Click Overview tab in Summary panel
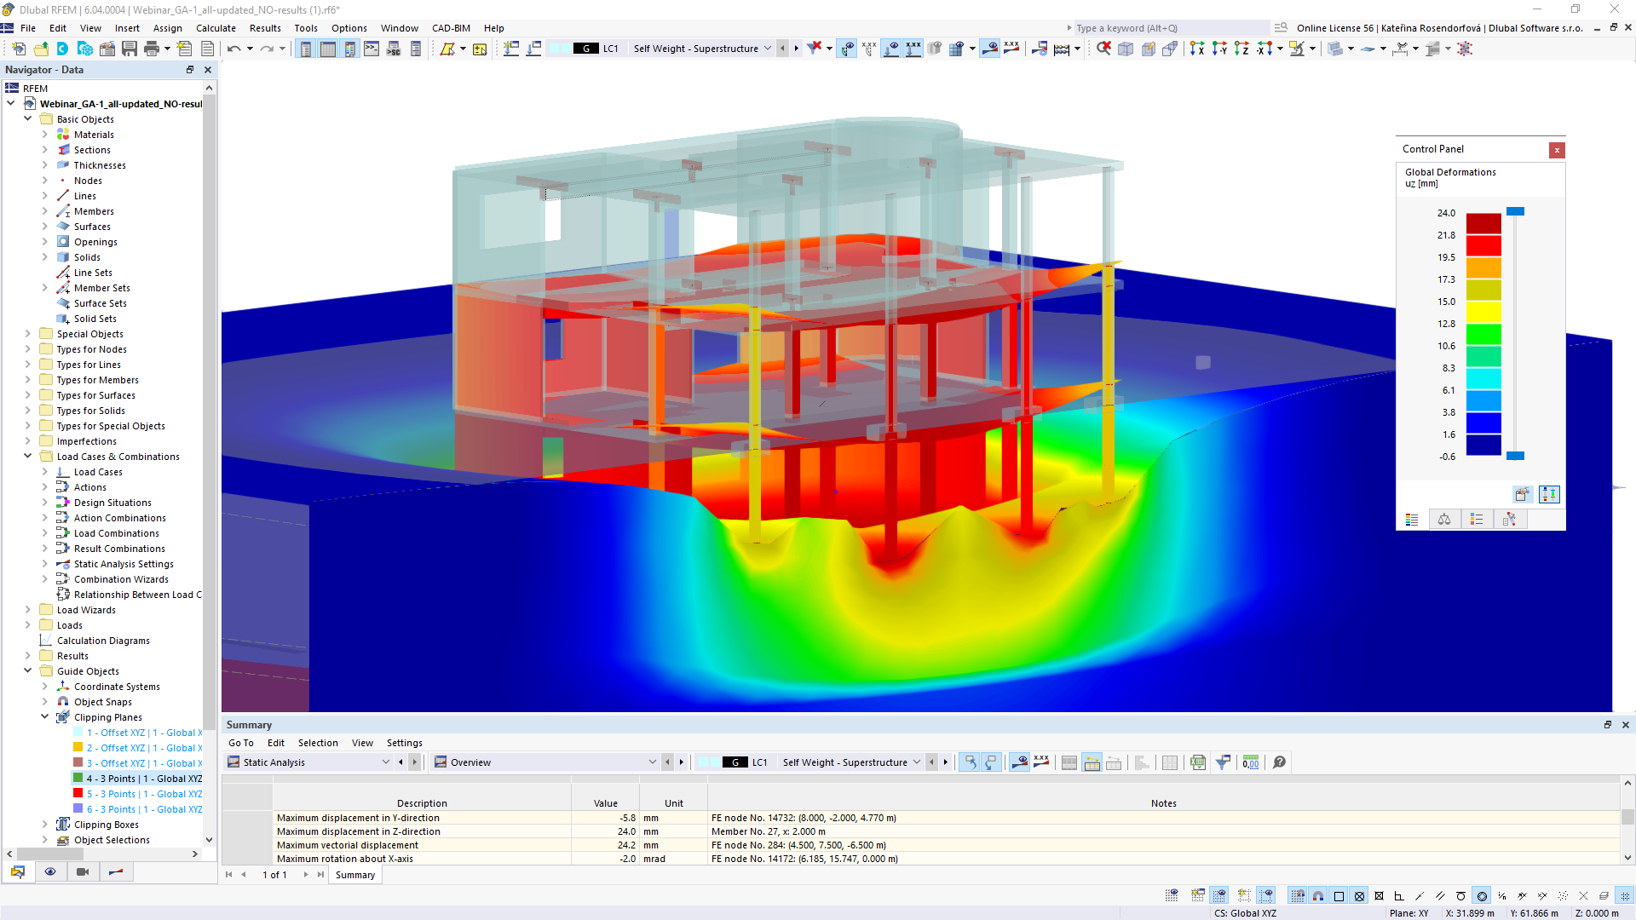Screen dimensions: 1636x920 469,762
